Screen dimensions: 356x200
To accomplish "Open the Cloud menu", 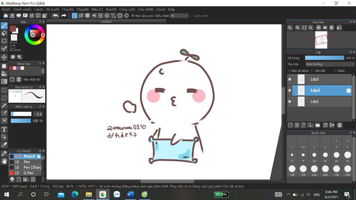I will point(161,9).
